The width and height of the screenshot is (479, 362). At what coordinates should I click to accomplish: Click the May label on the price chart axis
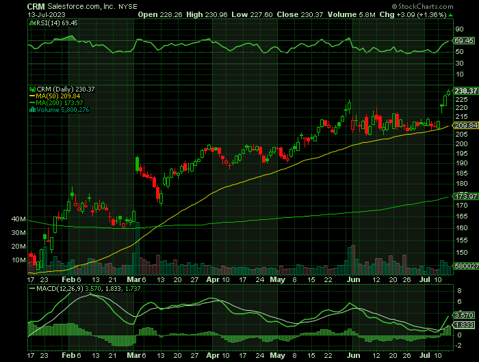coord(278,279)
